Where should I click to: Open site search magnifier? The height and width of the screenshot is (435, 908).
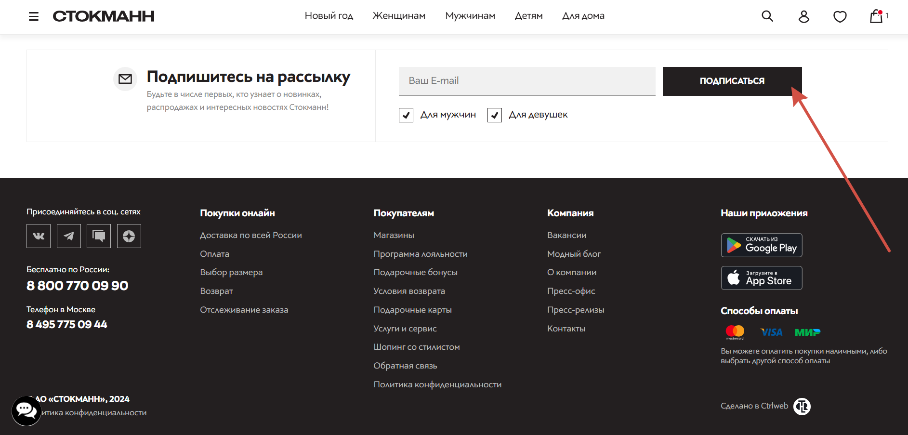click(767, 16)
